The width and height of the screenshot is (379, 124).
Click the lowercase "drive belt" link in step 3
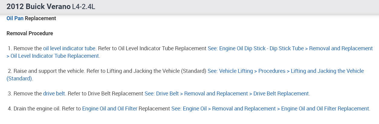(x=54, y=94)
